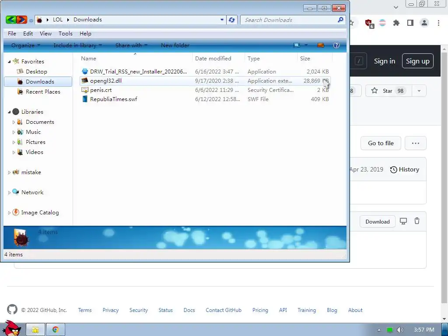This screenshot has height=336, width=448.
Task: Select Desktop in Favorites
Action: pos(36,71)
